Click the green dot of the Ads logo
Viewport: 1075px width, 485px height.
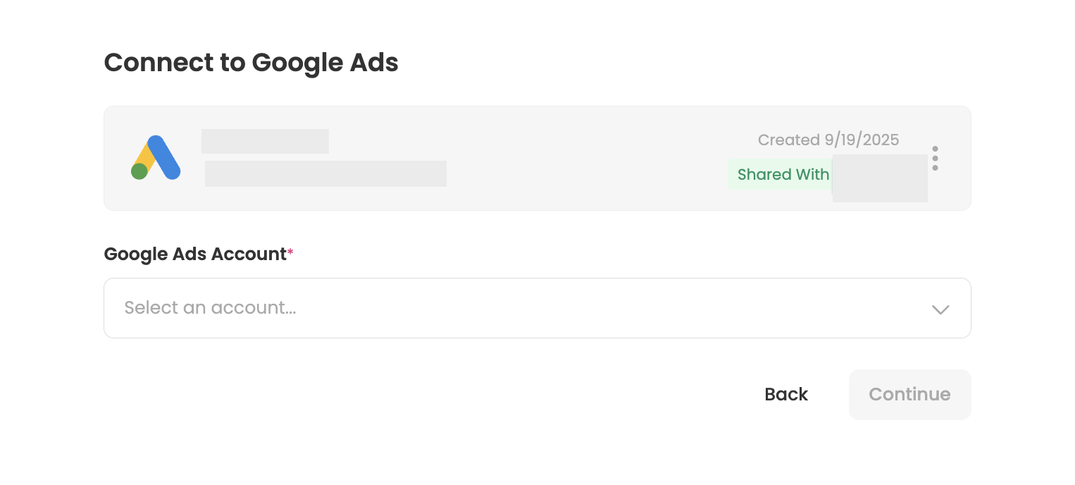pos(139,171)
